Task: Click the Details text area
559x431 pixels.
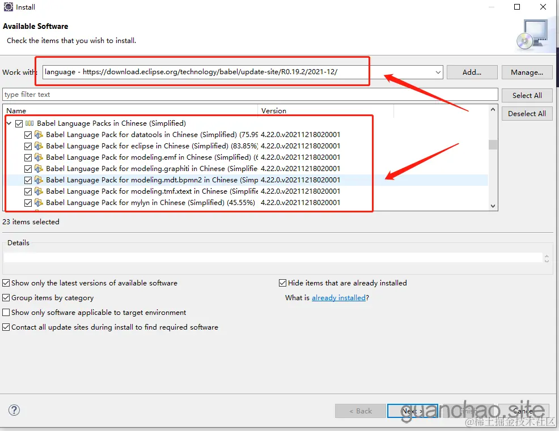Action: (x=273, y=258)
